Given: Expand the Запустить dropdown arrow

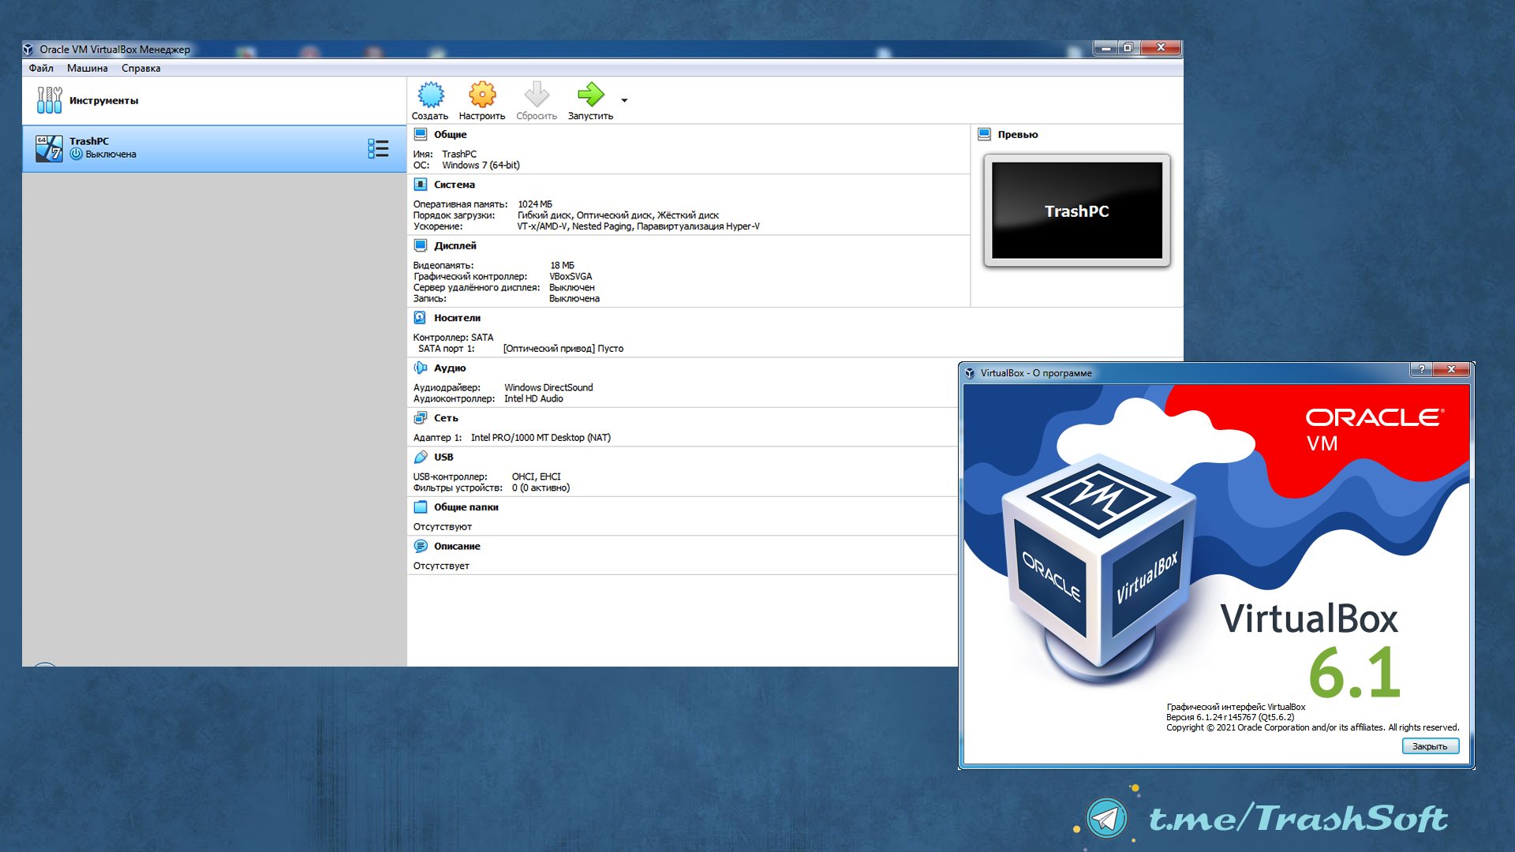Looking at the screenshot, I should coord(624,100).
